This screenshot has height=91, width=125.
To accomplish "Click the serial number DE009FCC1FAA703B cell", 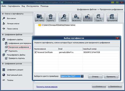I will [91, 52].
